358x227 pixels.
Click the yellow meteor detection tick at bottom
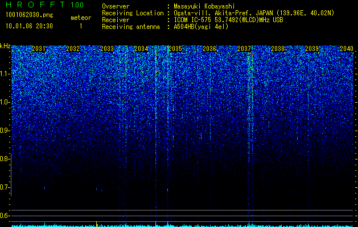click(97, 224)
